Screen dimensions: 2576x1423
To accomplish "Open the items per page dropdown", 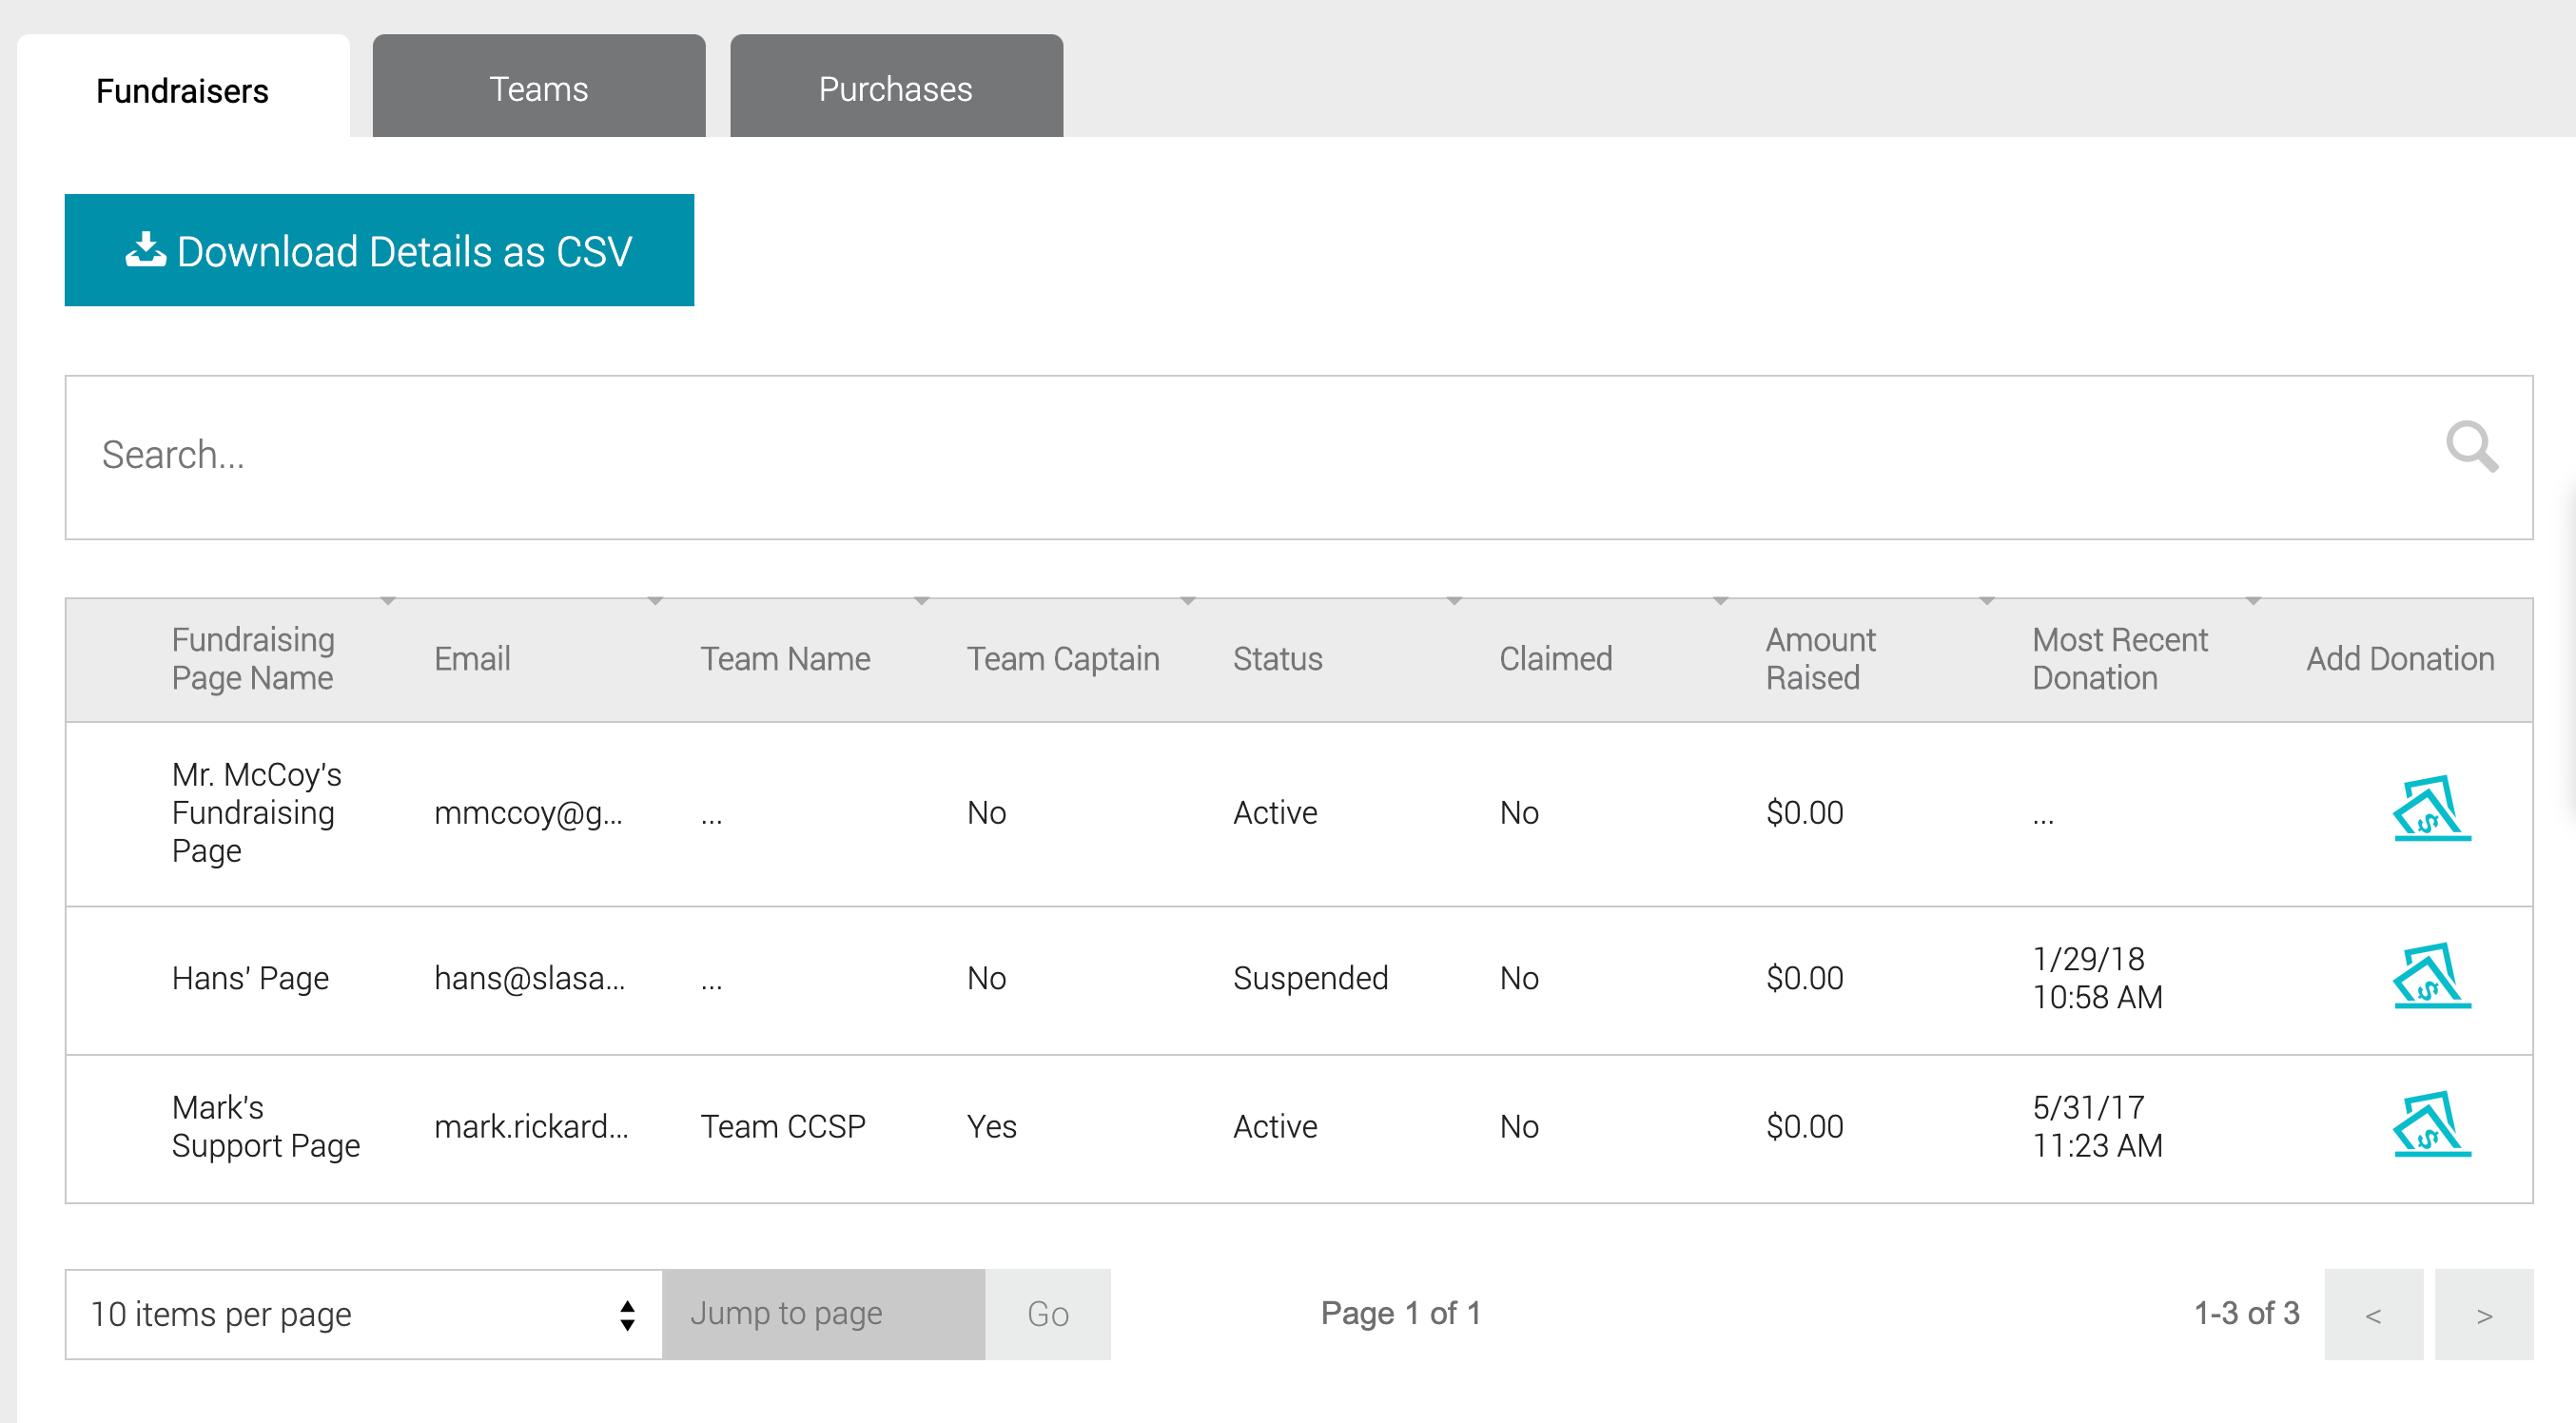I will 363,1313.
